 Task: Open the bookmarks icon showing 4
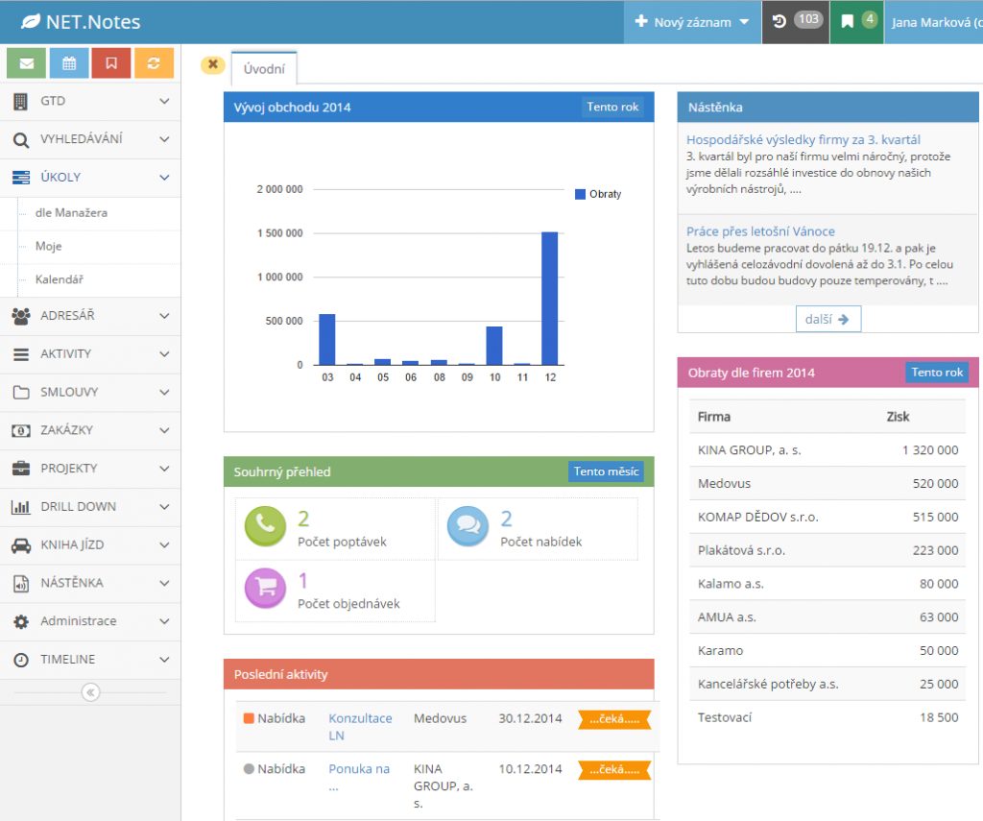(857, 22)
